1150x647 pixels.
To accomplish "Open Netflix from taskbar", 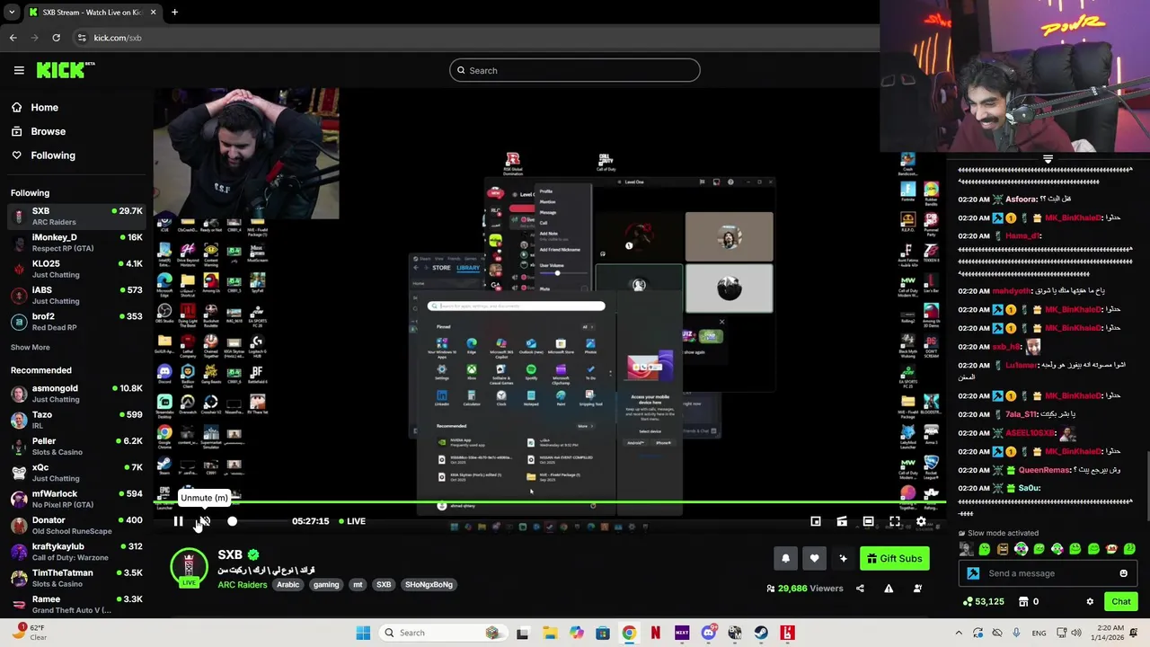I will click(x=655, y=633).
